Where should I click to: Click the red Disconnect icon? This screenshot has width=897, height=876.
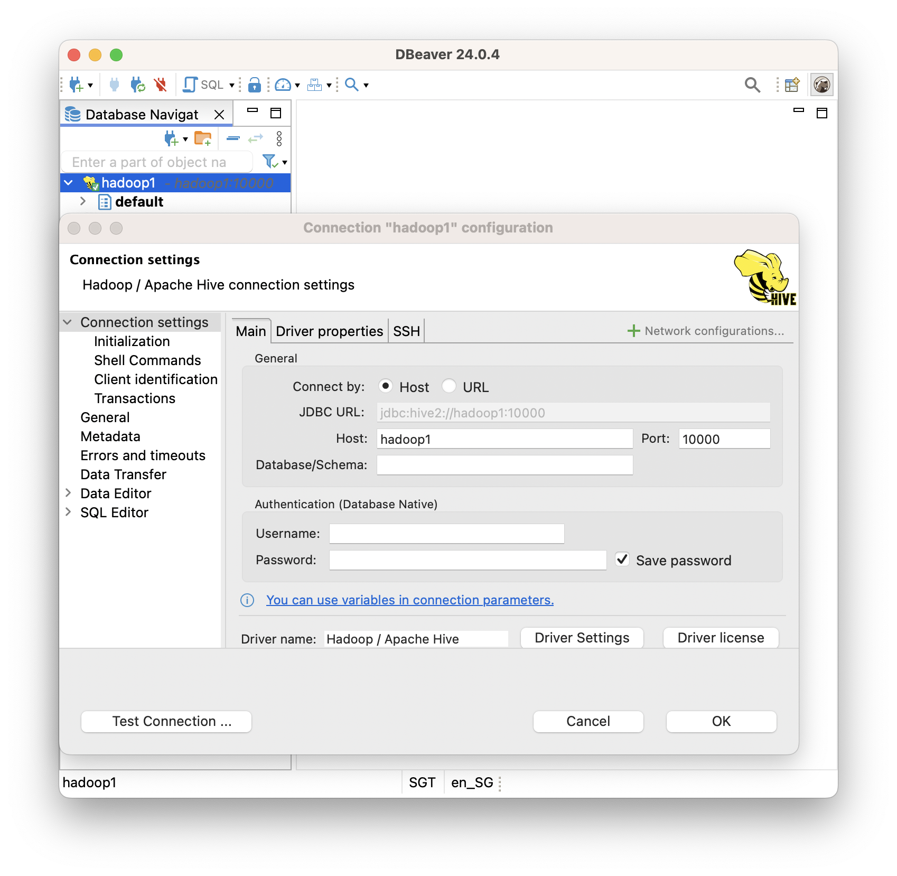click(161, 85)
